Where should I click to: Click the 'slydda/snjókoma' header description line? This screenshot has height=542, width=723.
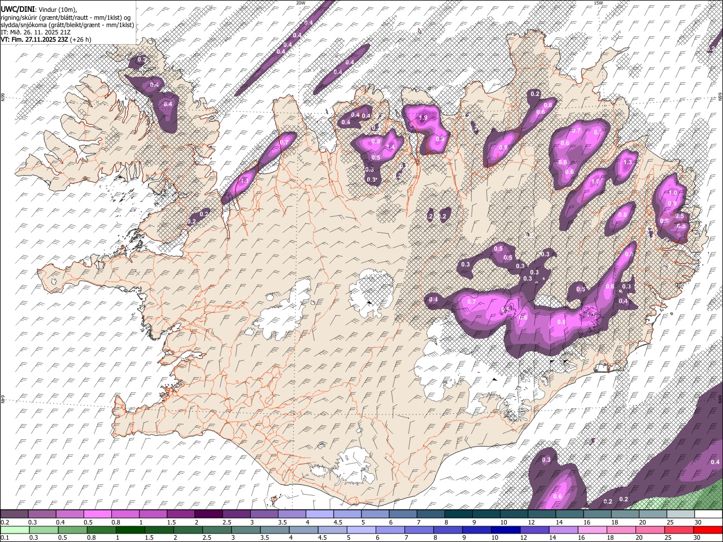click(x=67, y=25)
